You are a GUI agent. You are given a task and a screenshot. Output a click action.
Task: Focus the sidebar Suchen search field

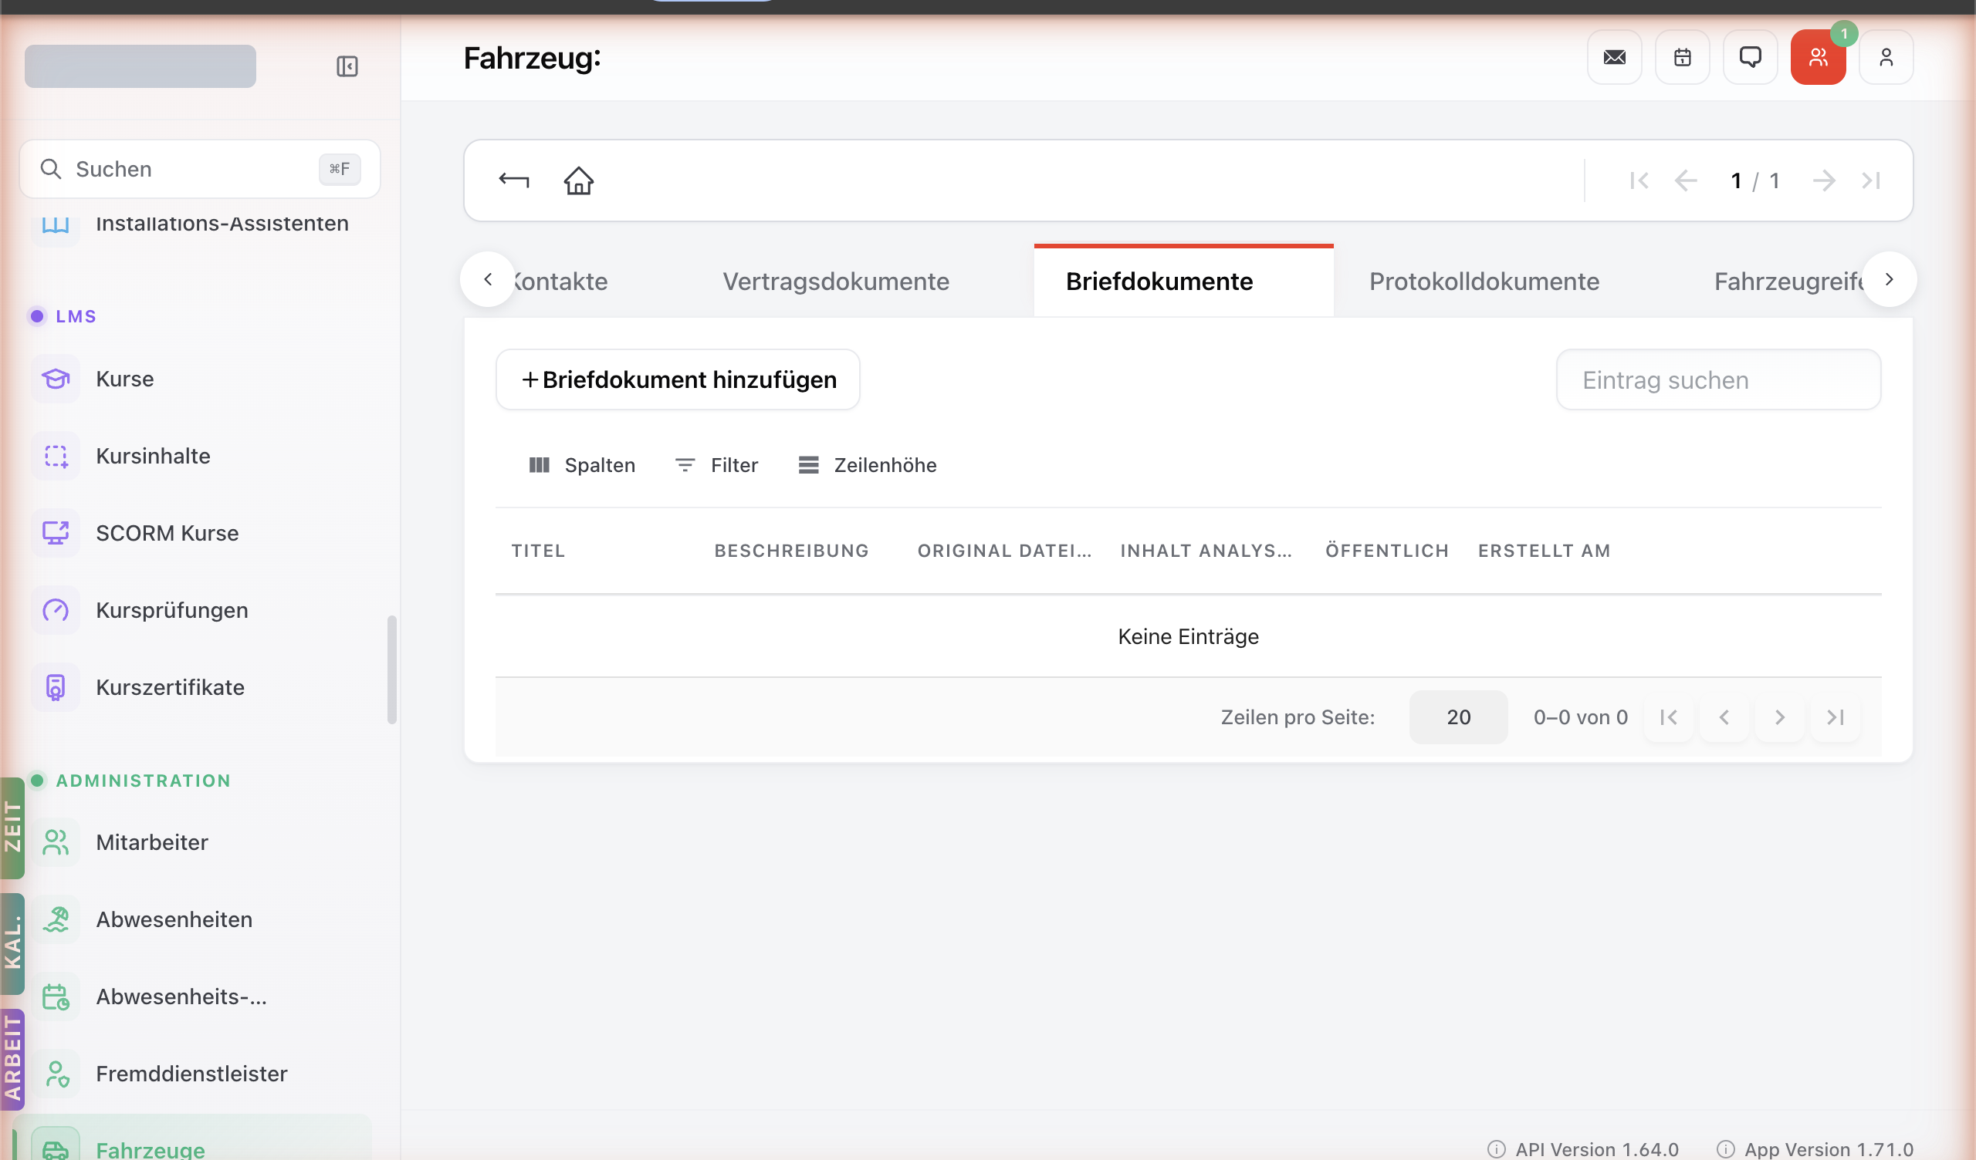coord(200,168)
